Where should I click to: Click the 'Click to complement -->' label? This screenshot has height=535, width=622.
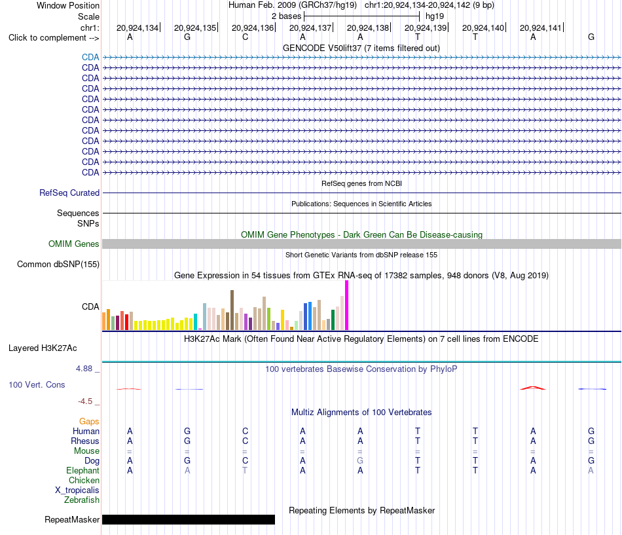pos(54,38)
